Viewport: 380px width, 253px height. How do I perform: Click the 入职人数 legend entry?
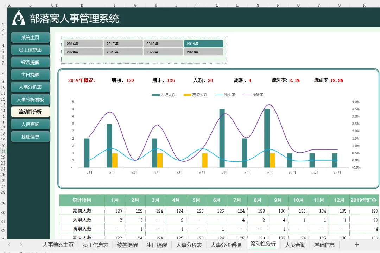(x=164, y=95)
